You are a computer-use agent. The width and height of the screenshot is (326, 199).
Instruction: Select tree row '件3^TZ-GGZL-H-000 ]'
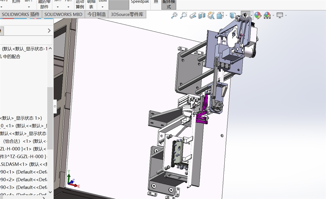click(24, 157)
